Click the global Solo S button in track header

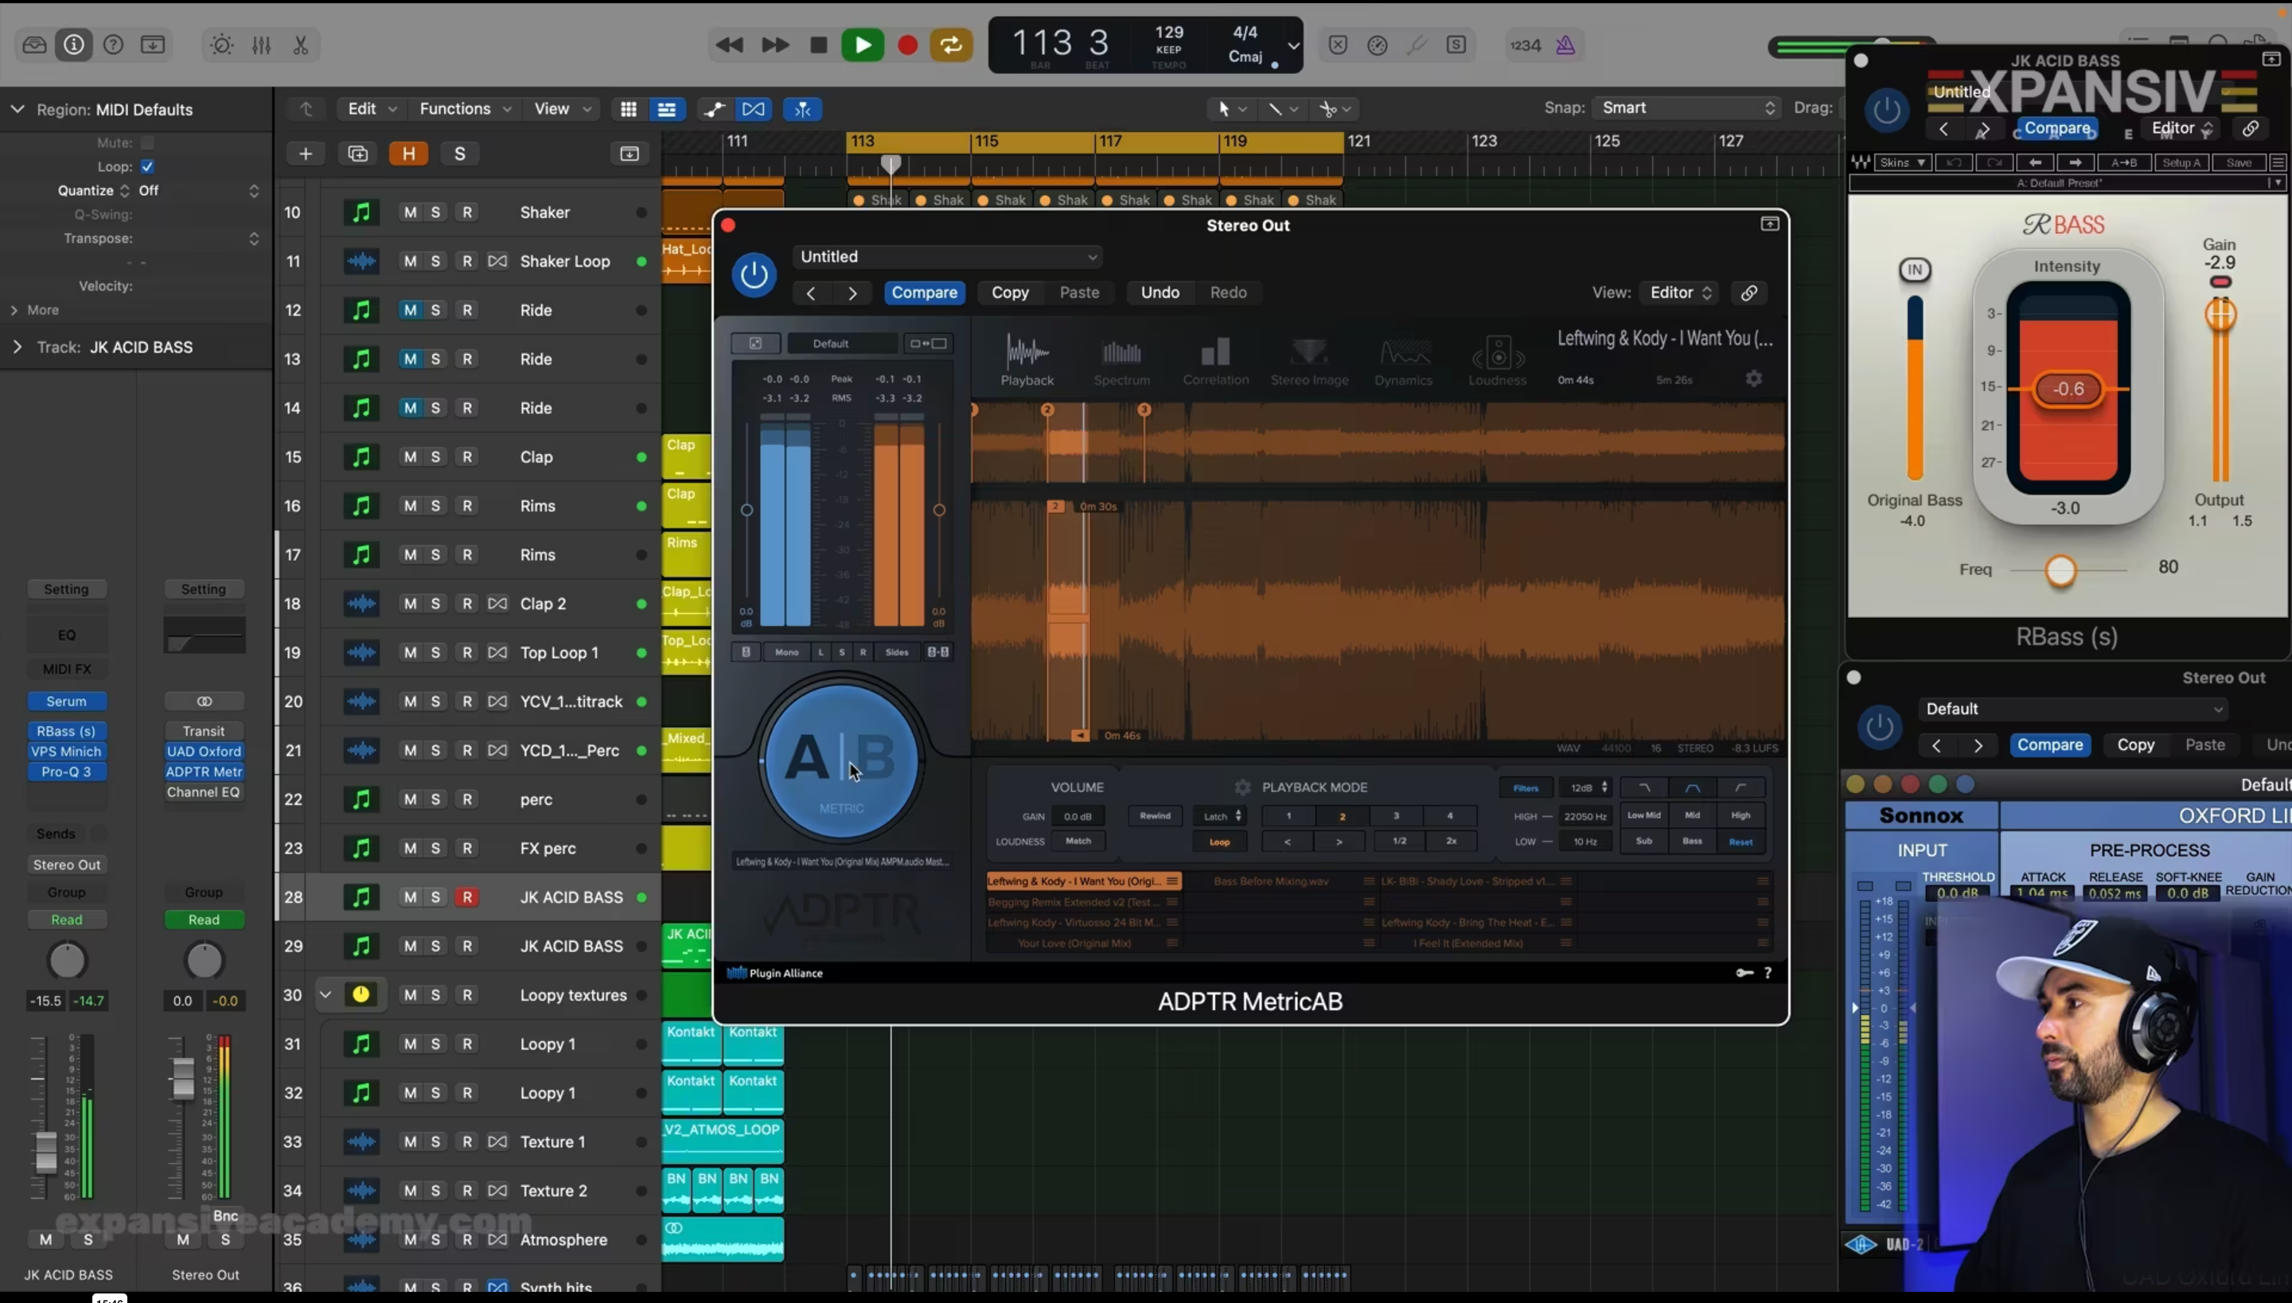point(459,154)
